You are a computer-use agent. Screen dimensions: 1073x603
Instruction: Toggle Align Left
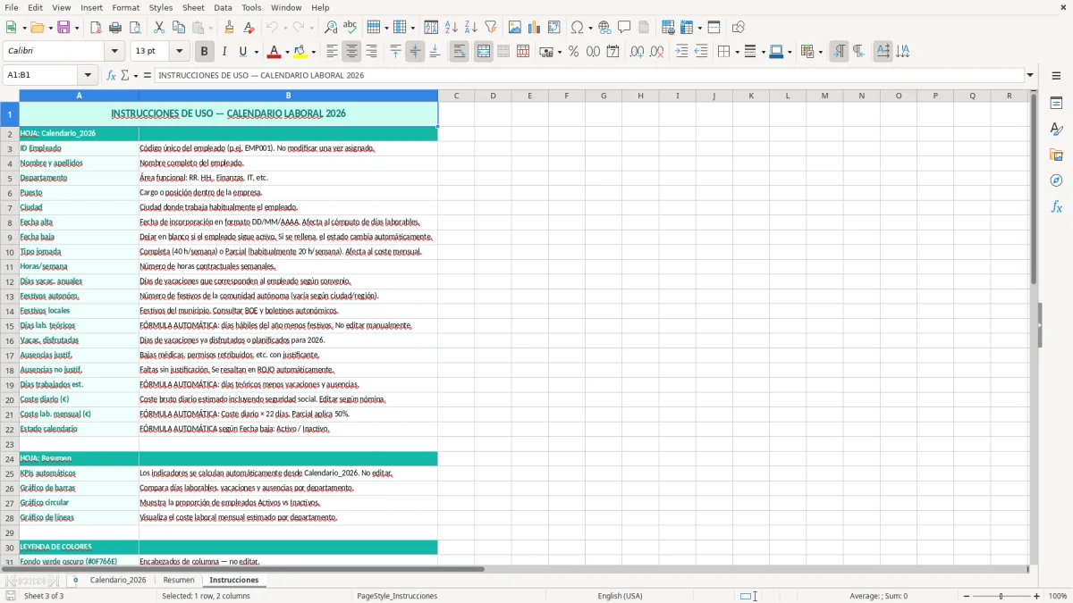332,52
